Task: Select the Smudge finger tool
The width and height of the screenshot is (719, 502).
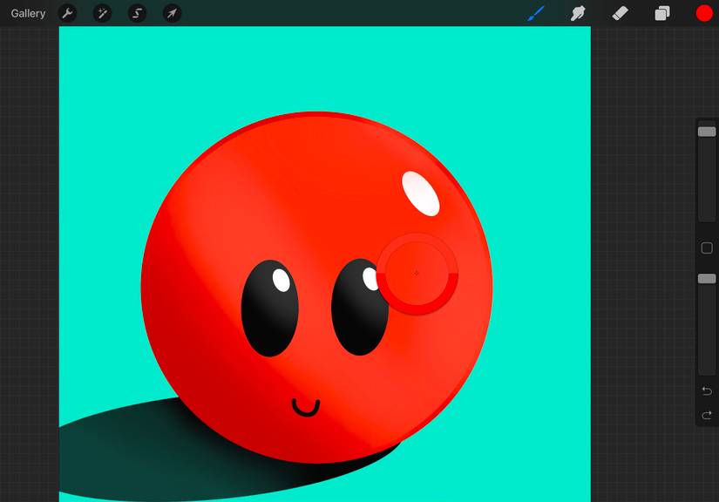Action: pos(578,13)
